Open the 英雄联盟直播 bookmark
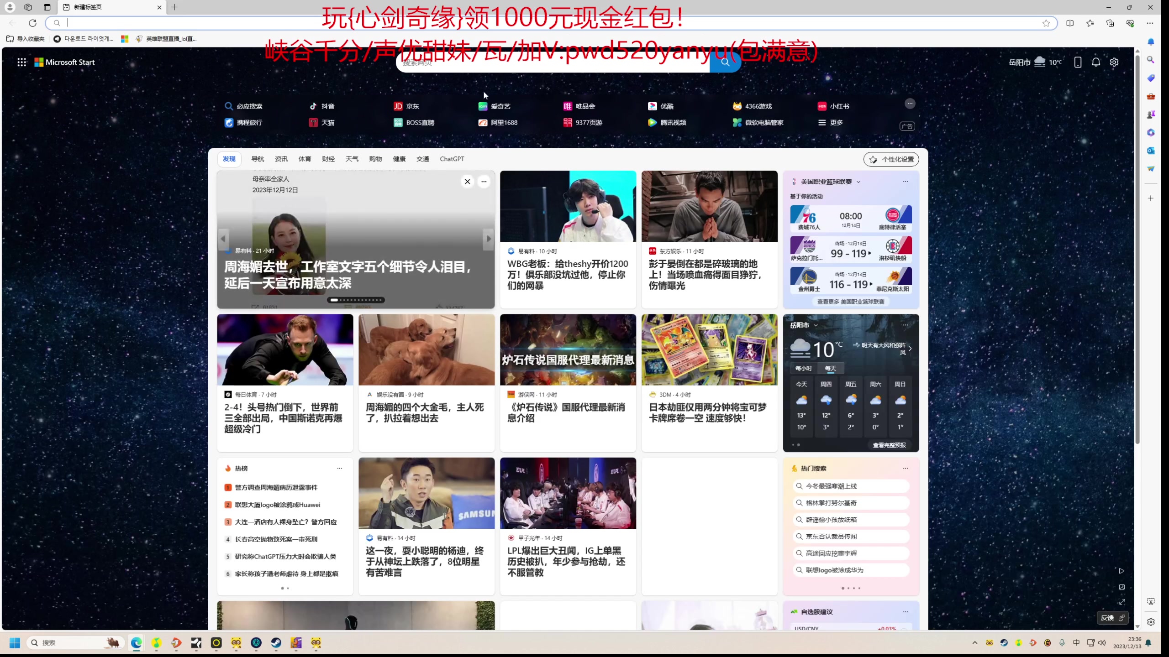Image resolution: width=1169 pixels, height=657 pixels. [x=166, y=39]
